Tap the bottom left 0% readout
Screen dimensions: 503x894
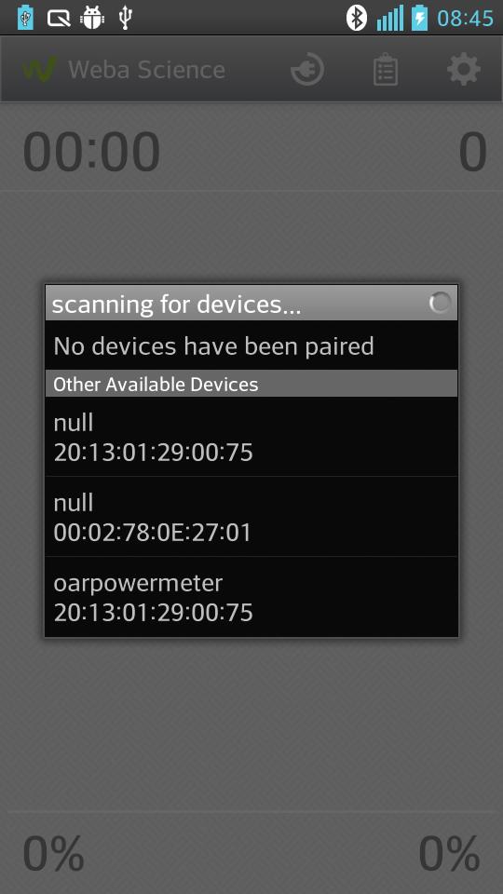pos(53,854)
